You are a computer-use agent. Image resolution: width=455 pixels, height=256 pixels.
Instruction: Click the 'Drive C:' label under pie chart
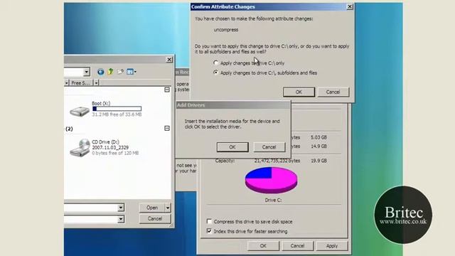point(273,200)
